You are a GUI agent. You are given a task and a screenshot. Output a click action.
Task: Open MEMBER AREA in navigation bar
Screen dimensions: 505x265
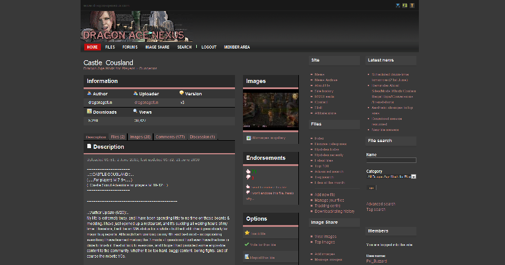[x=237, y=47]
